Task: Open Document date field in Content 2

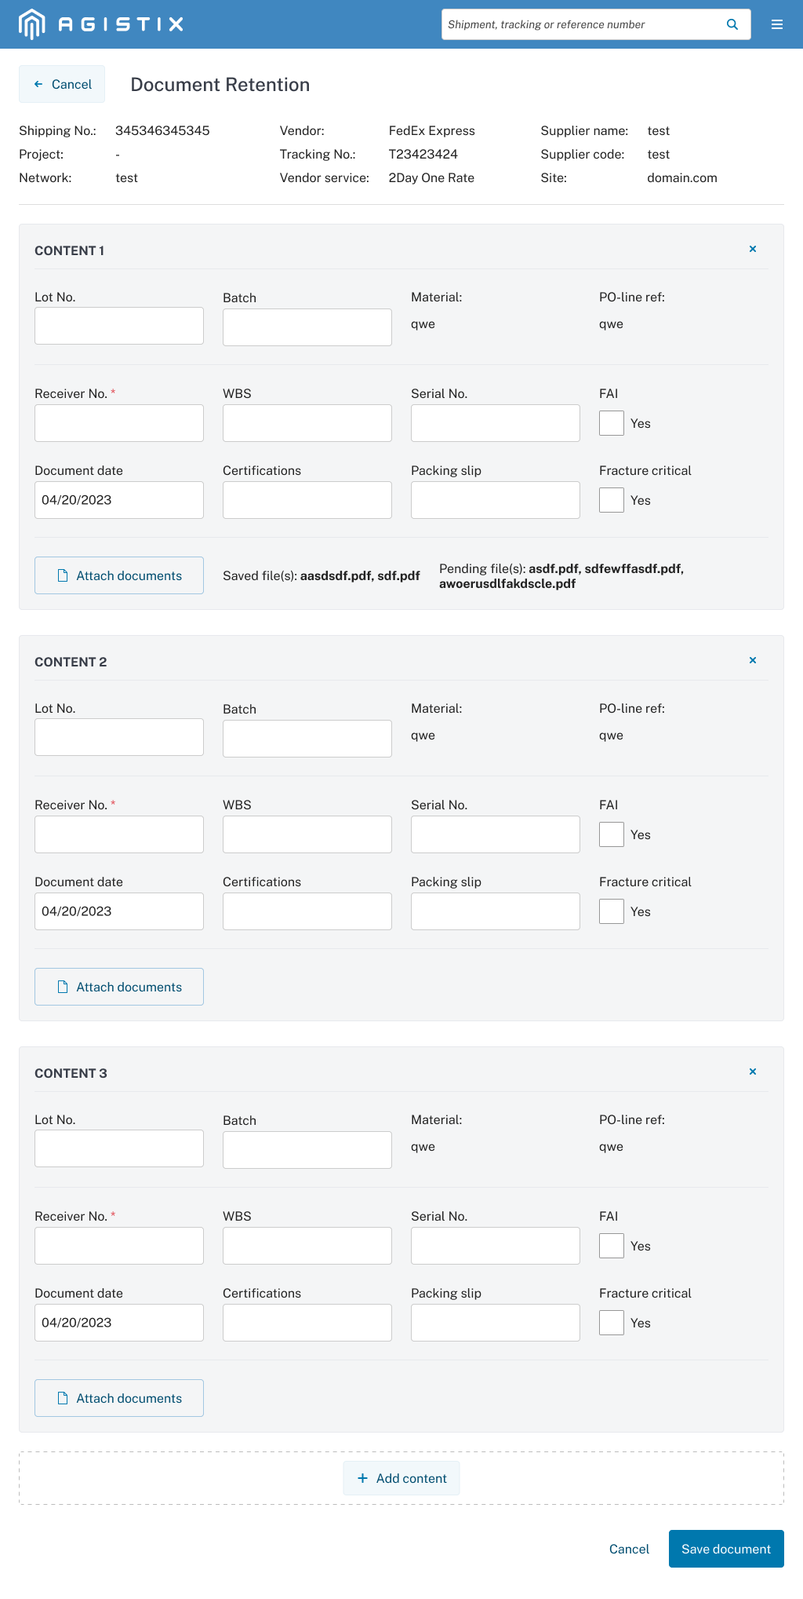Action: [x=119, y=911]
